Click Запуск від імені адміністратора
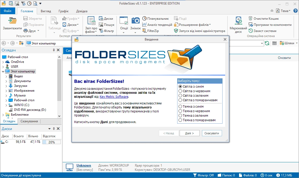This screenshot has width=299, height=178. tap(200, 31)
